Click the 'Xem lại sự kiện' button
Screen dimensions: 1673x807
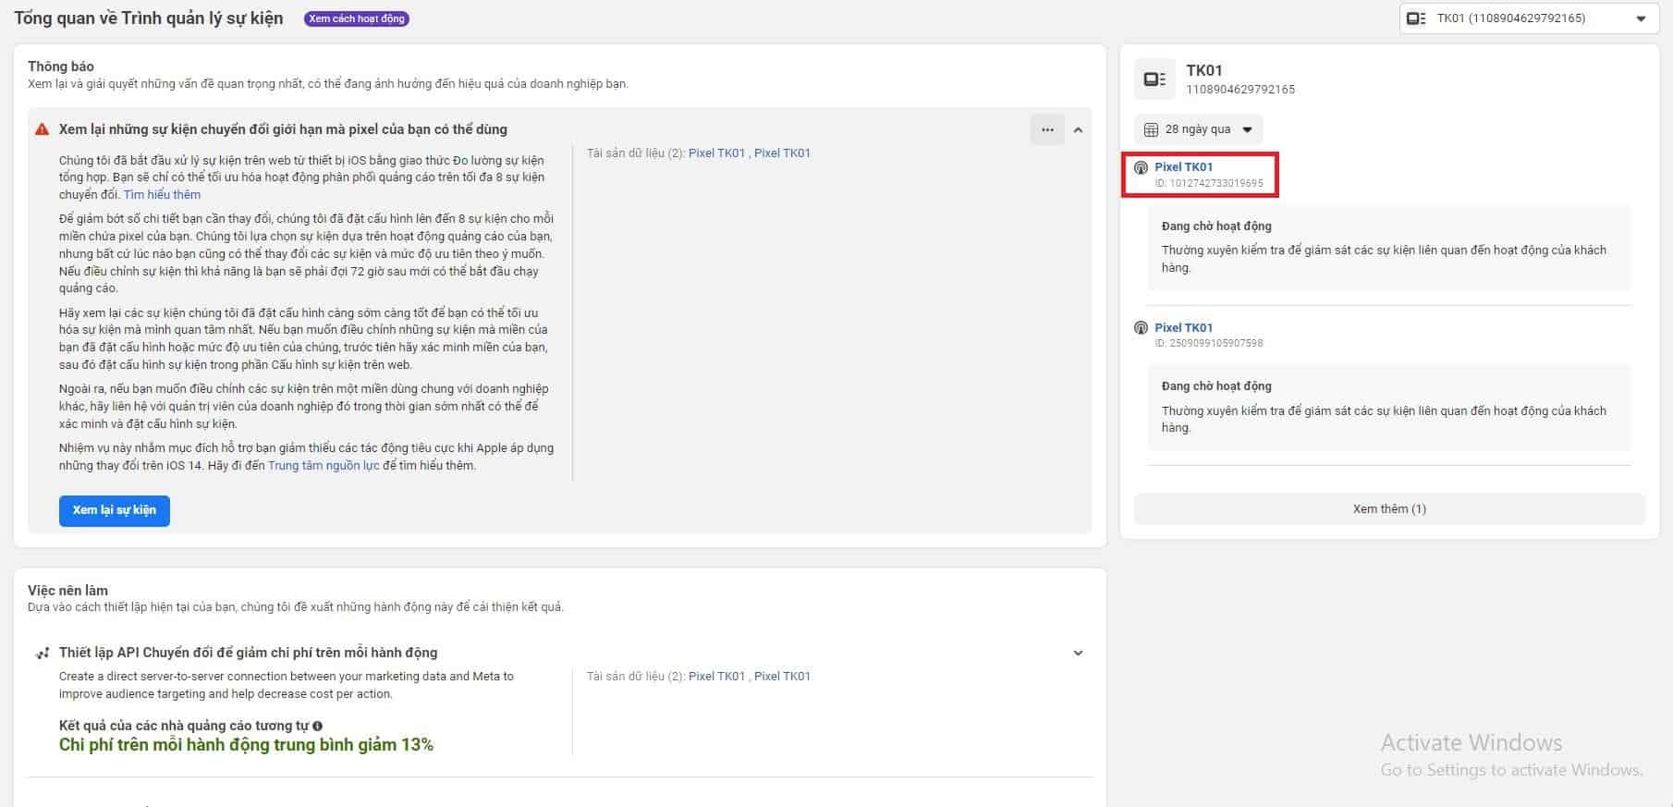115,510
